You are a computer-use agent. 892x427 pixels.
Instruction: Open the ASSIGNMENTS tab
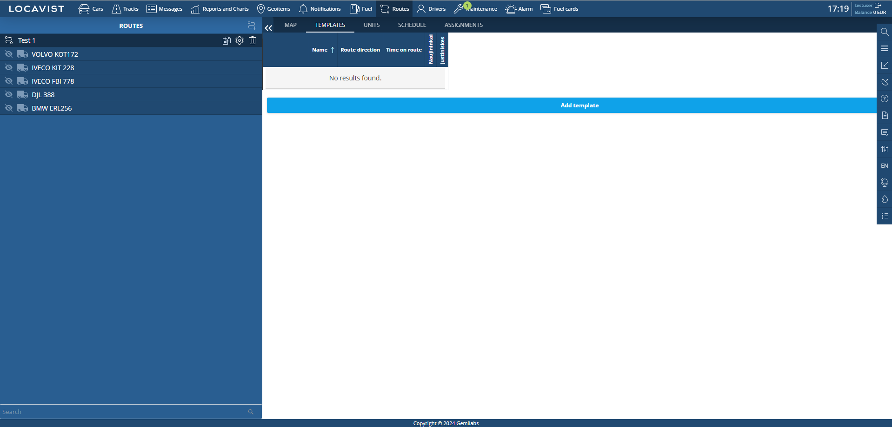[x=463, y=25]
